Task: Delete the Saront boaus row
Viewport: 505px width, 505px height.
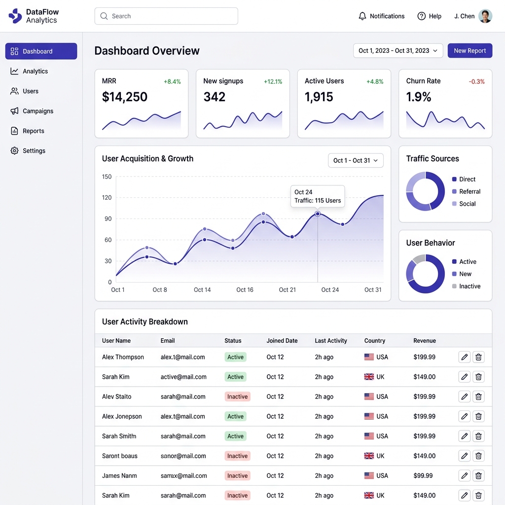Action: (x=478, y=456)
